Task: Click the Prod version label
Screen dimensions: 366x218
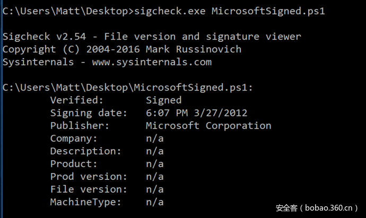Action: click(x=89, y=177)
